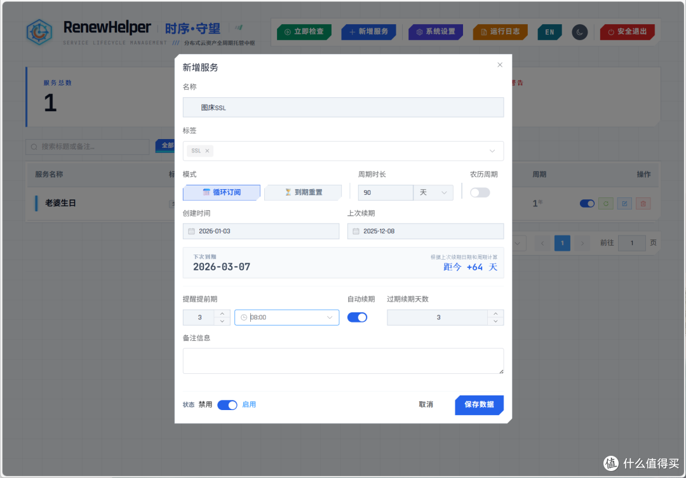This screenshot has height=478, width=686.
Task: Click edit icon for 老婆生日
Action: (x=624, y=203)
